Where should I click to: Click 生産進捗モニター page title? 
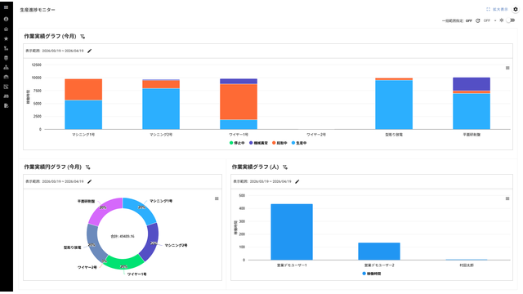coord(38,10)
